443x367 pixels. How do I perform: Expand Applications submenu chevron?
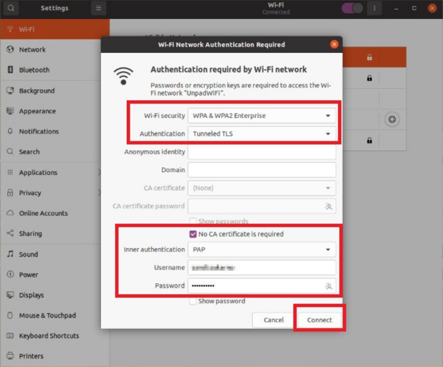pos(99,172)
